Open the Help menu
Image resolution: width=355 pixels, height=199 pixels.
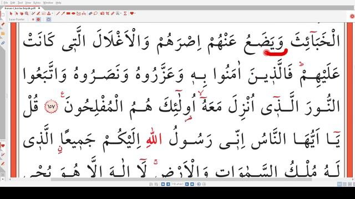coord(58,3)
